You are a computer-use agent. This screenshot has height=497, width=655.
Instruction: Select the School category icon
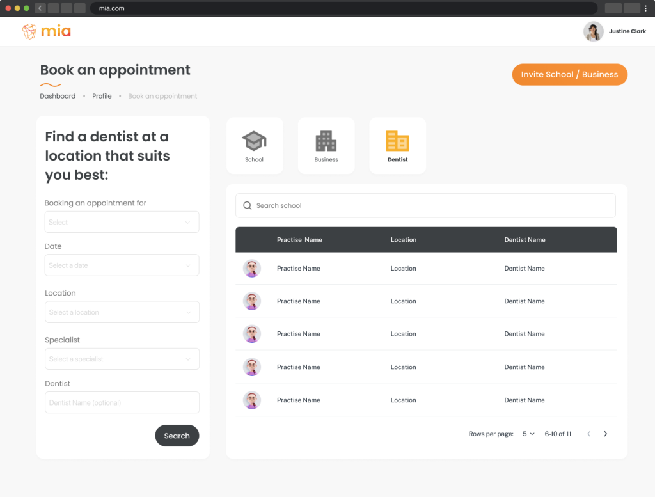click(254, 141)
